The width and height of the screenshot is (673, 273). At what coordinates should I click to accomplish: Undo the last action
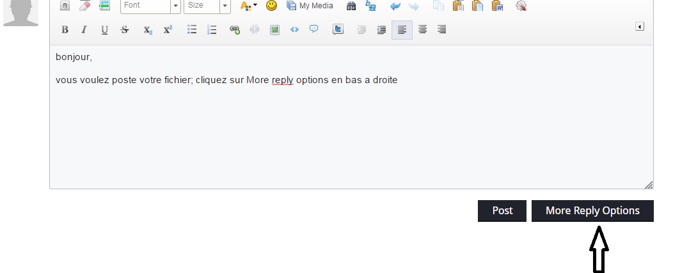[395, 6]
